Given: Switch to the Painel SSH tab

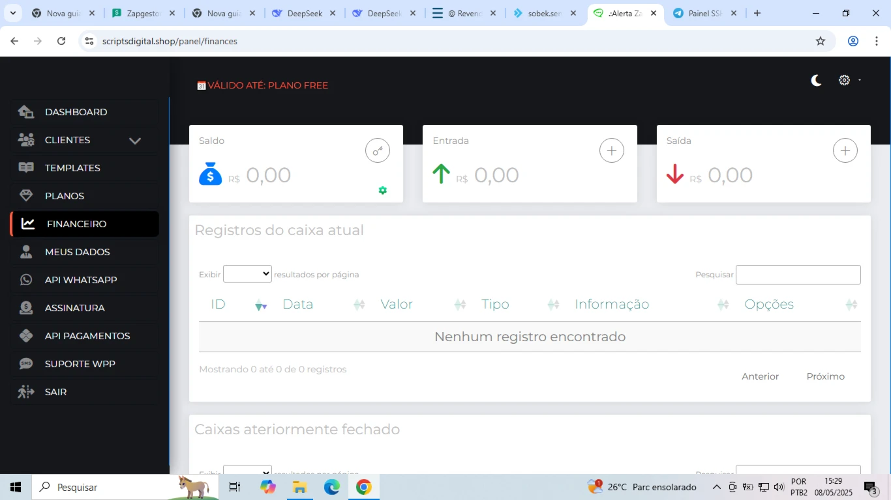Looking at the screenshot, I should 705,13.
